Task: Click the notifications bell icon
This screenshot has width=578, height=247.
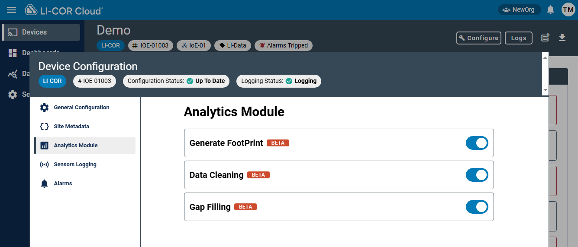Action: (551, 9)
